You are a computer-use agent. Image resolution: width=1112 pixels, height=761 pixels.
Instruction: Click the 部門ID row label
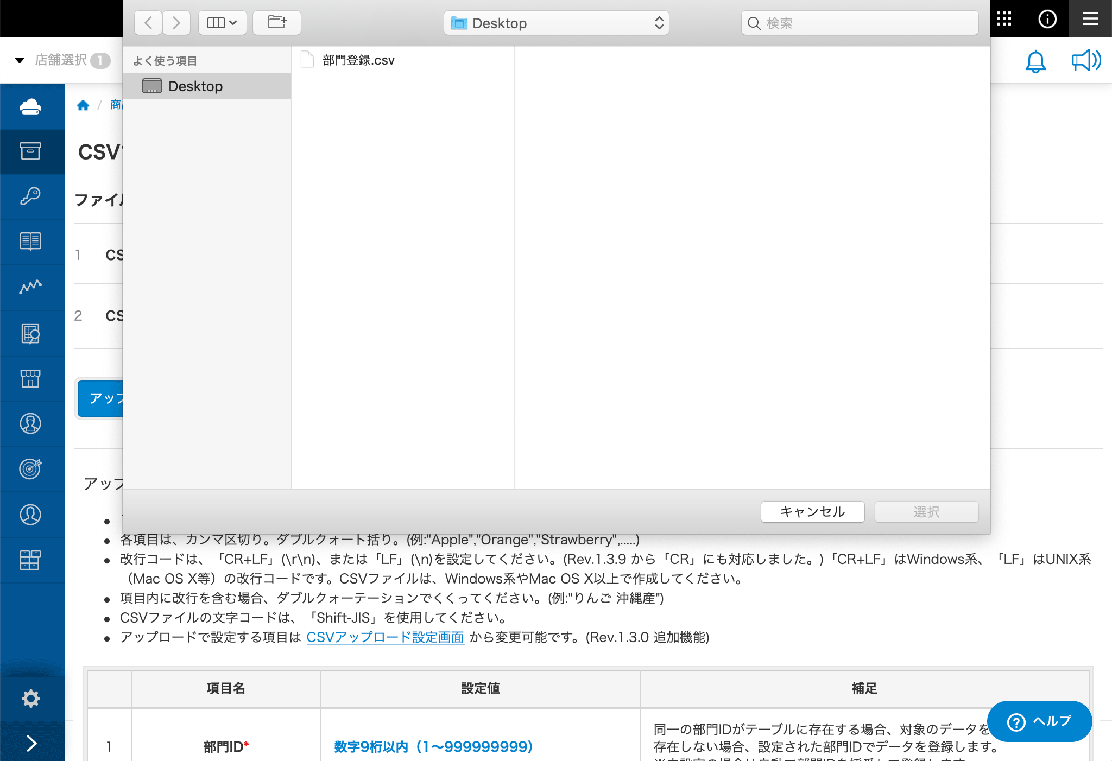pyautogui.click(x=226, y=747)
